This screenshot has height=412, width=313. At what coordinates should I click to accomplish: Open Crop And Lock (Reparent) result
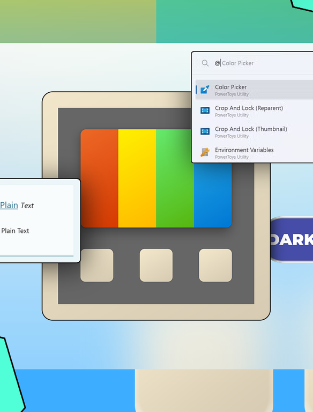click(x=254, y=111)
